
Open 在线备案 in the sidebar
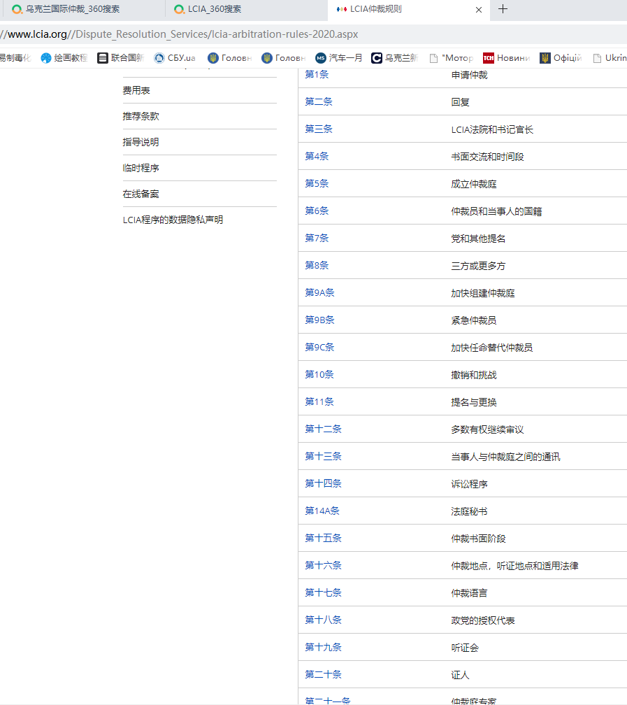pyautogui.click(x=140, y=194)
